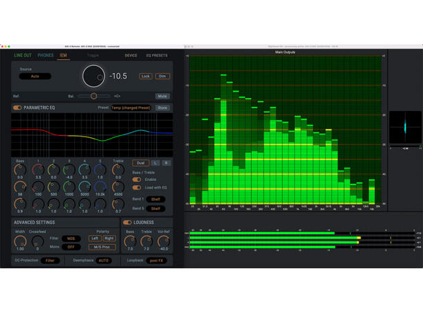Click the Mute button
Image resolution: width=423 pixels, height=312 pixels.
tap(162, 96)
